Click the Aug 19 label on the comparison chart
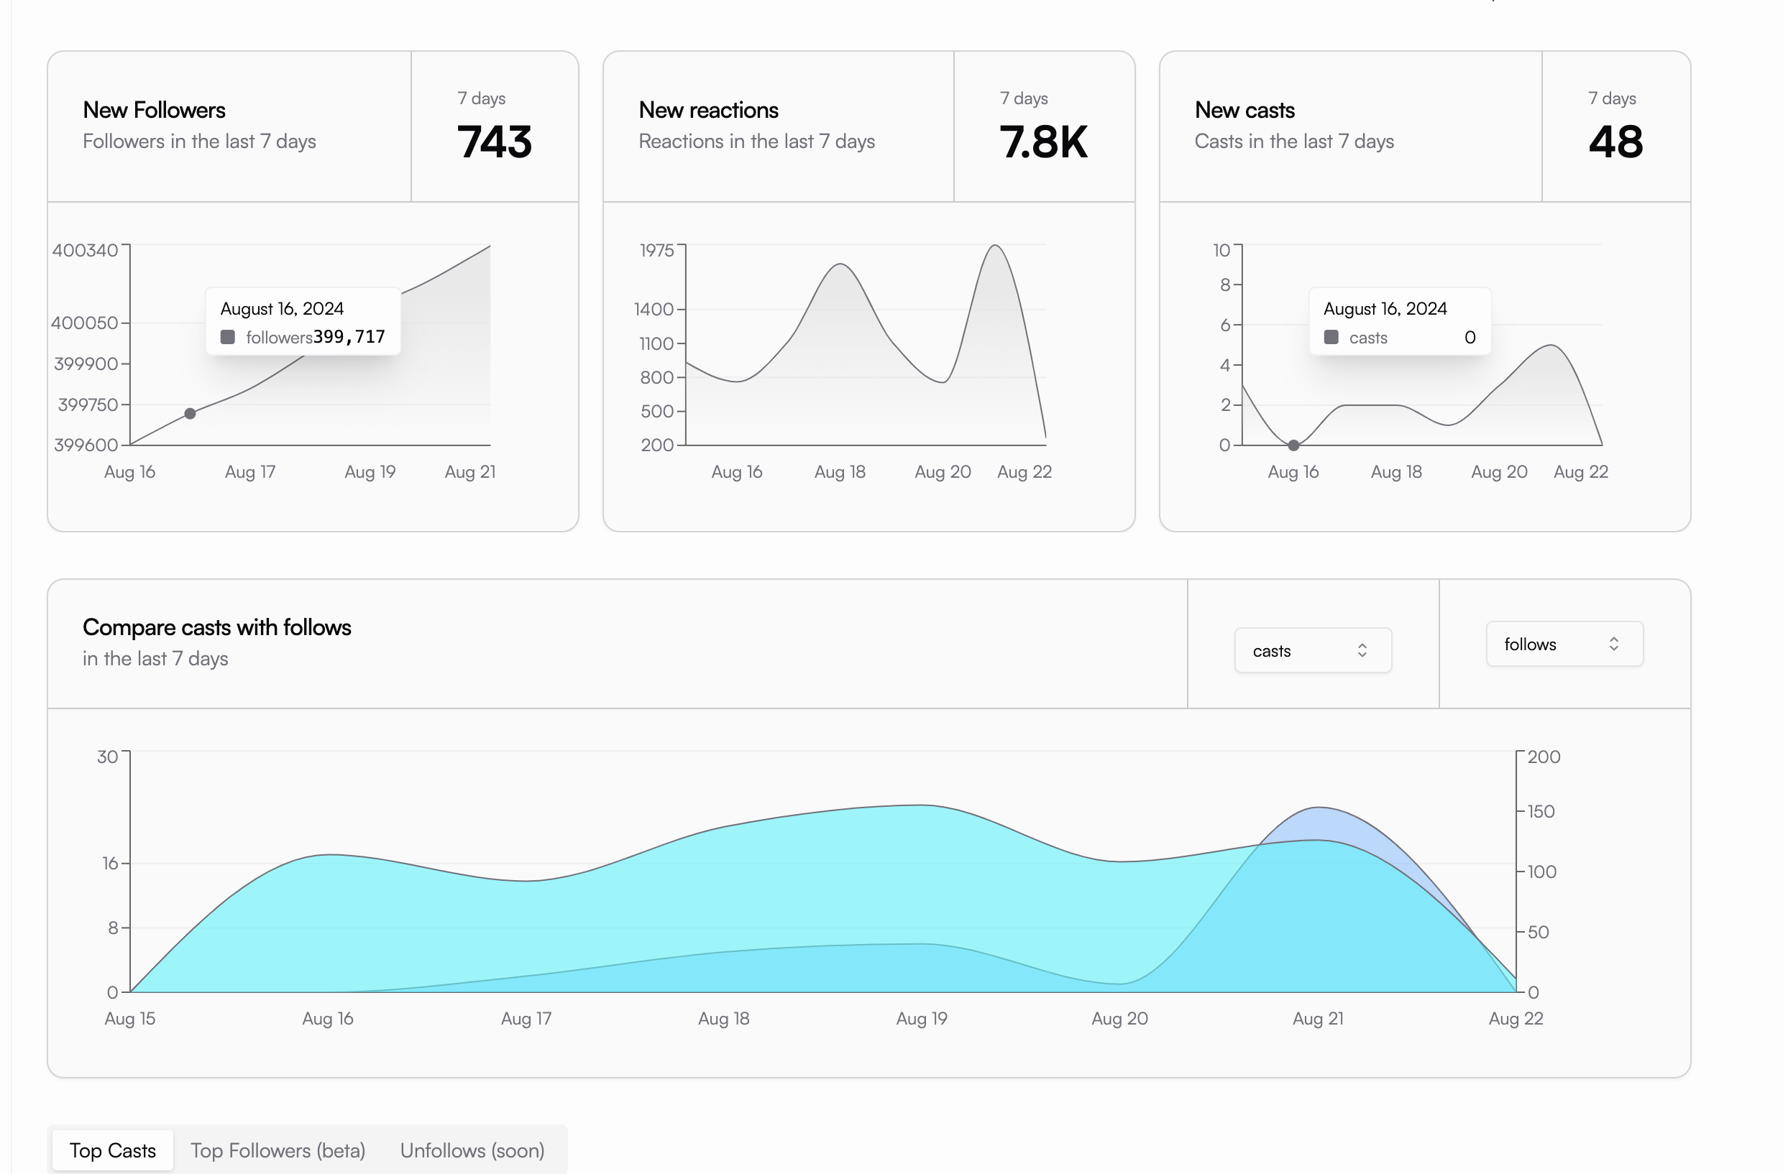Image resolution: width=1783 pixels, height=1174 pixels. [922, 1017]
